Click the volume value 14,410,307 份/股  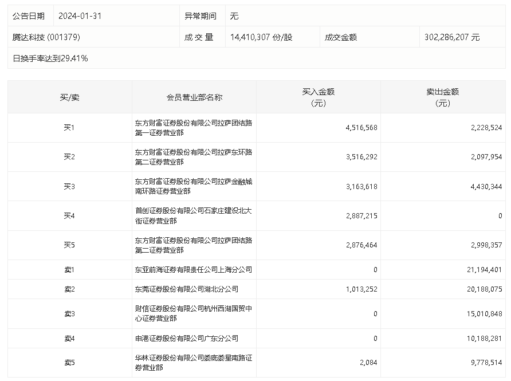pos(261,37)
